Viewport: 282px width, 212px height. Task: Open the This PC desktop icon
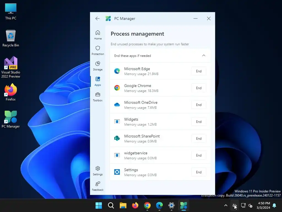click(x=11, y=12)
